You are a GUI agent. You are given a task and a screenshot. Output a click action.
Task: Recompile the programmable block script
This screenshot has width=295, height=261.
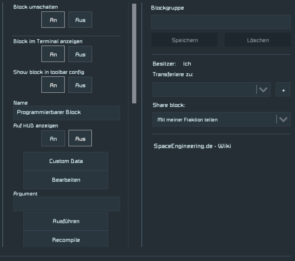(x=66, y=239)
